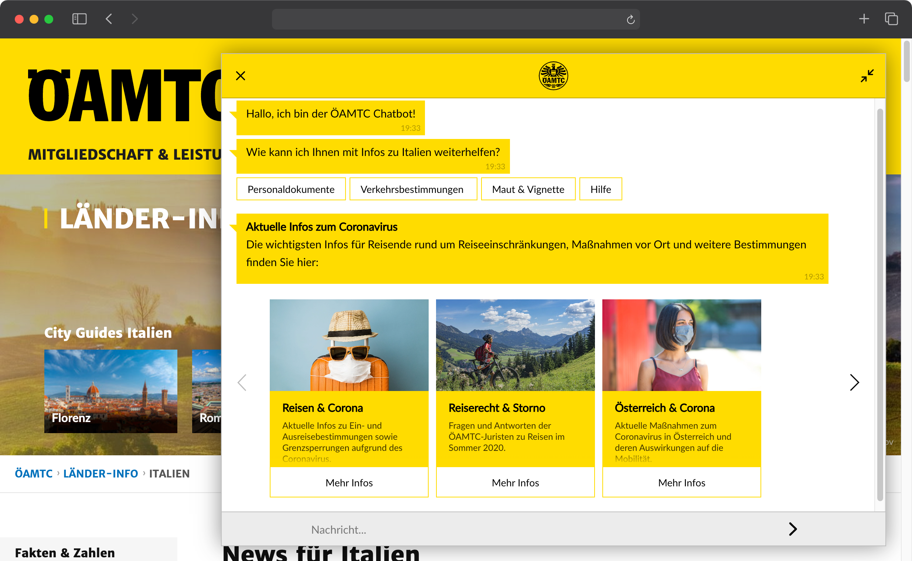Select the Hilfe quick reply

point(600,189)
